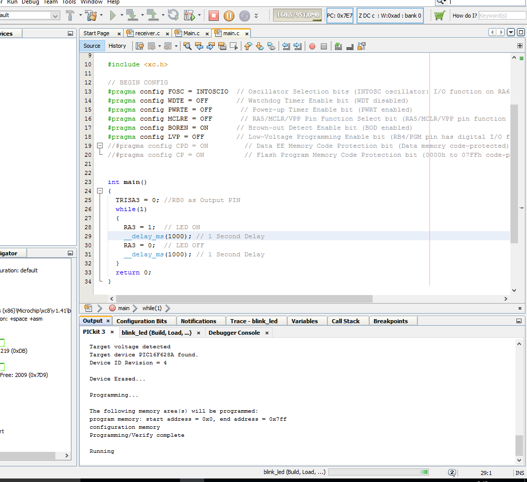Click the PC: 0x7E7 status box

(x=339, y=16)
